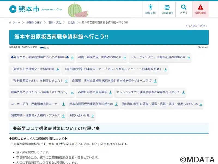Click the (ID:16402) page ID text

[x=203, y=47]
